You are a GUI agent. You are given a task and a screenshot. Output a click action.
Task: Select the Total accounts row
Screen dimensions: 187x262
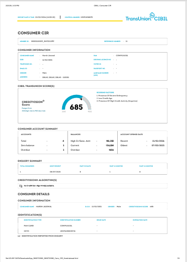(43, 141)
